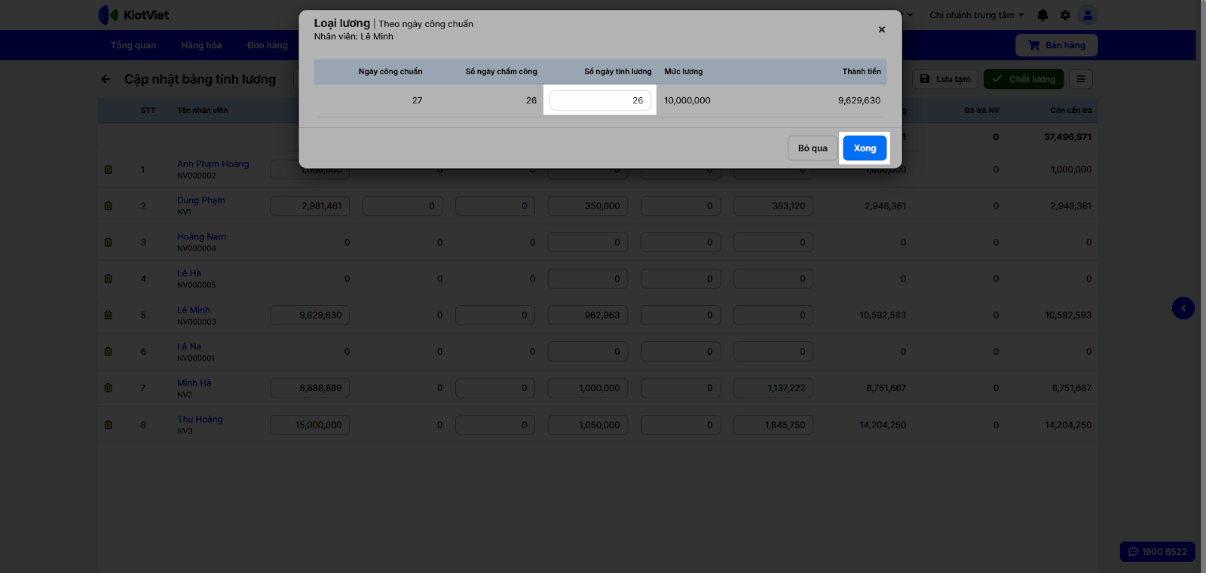Edit Dung Phạm's 383,120 field

click(773, 206)
